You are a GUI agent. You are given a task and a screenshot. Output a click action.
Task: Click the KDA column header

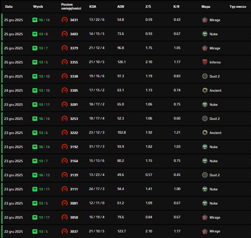pyautogui.click(x=93, y=7)
